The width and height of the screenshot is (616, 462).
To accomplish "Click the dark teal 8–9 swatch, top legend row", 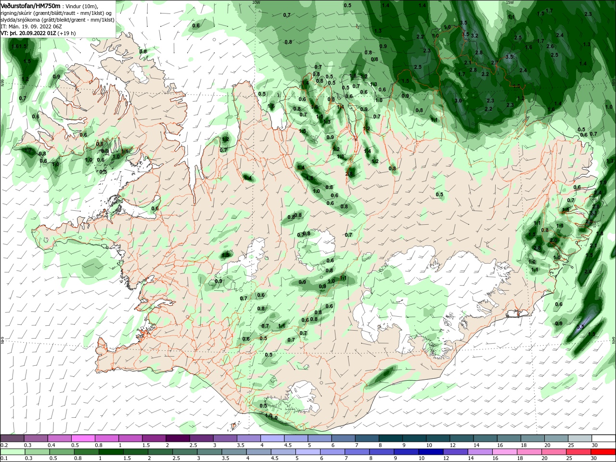I will [390, 438].
